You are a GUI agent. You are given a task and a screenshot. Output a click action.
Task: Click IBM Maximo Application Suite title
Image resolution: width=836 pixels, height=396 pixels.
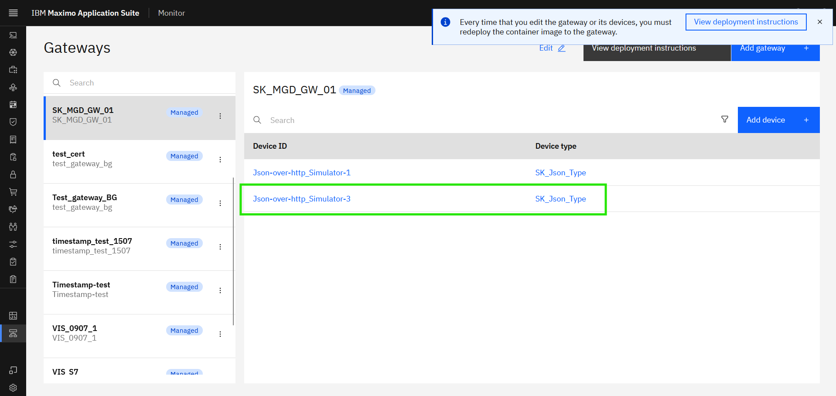(85, 13)
